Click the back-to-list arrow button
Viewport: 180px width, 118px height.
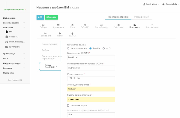click(40, 17)
